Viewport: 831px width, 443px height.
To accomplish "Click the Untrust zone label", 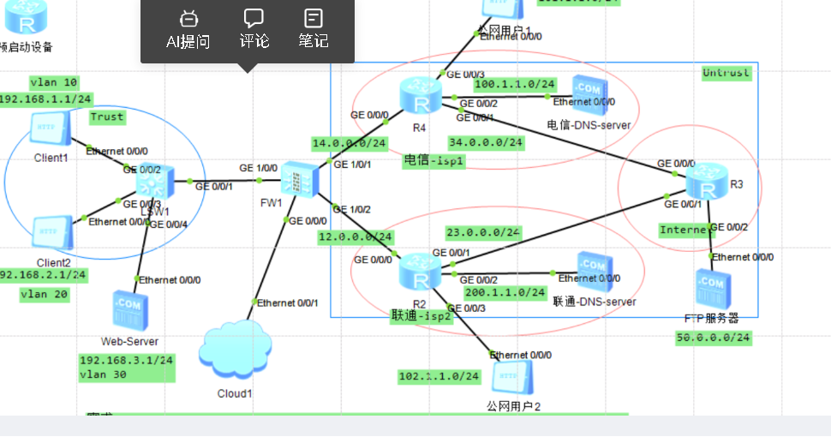I will [726, 73].
